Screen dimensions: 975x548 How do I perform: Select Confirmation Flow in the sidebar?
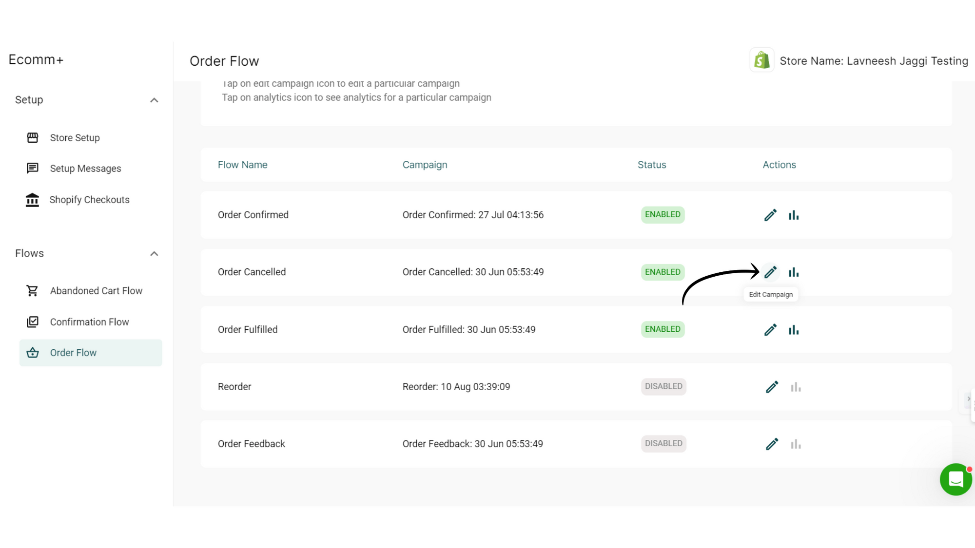[x=89, y=321]
